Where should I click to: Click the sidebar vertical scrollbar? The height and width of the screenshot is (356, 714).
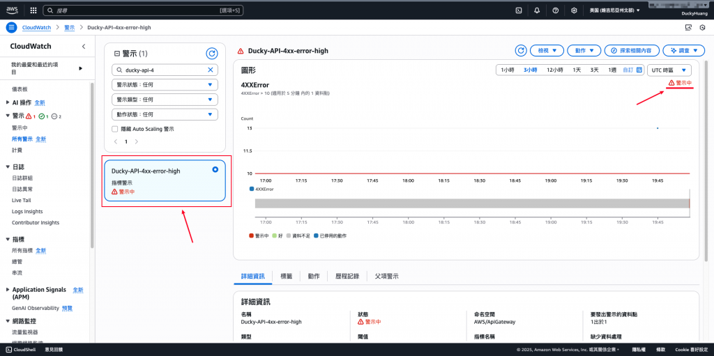click(93, 165)
